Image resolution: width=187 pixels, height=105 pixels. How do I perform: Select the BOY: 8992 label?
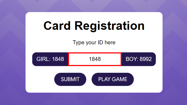[139, 59]
